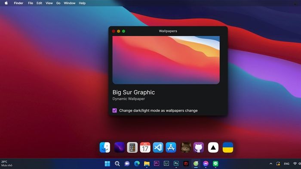Open Adobe Lightroom from taskbar
Viewport: 301px width, 169px height.
[166, 163]
